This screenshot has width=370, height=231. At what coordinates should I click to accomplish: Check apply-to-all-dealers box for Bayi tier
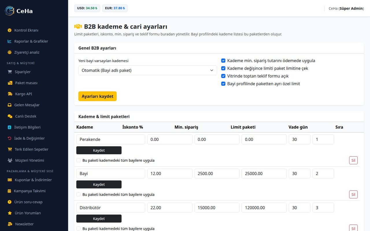tap(78, 194)
